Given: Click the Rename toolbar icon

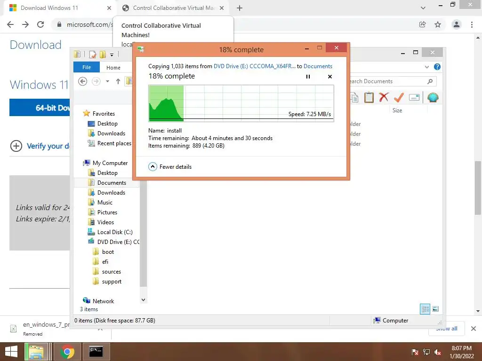Looking at the screenshot, I should tap(414, 98).
